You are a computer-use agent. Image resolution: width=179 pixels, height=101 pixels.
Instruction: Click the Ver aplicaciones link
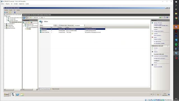(x=157, y=42)
